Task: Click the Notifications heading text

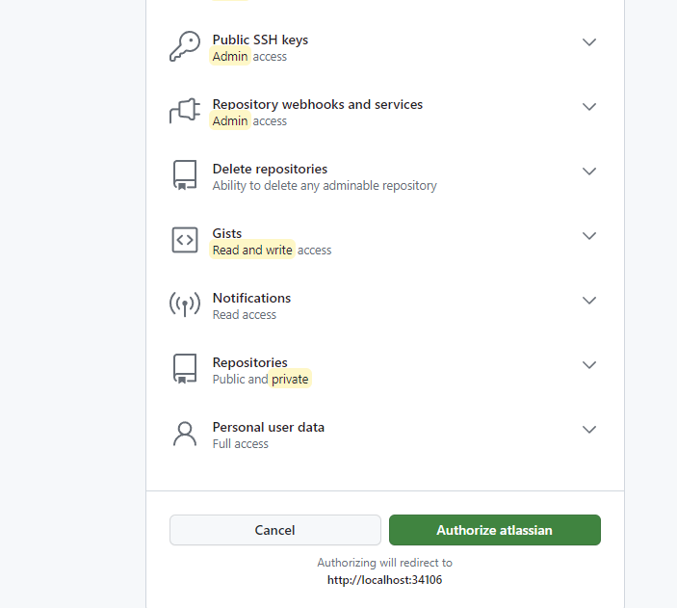Action: click(251, 298)
